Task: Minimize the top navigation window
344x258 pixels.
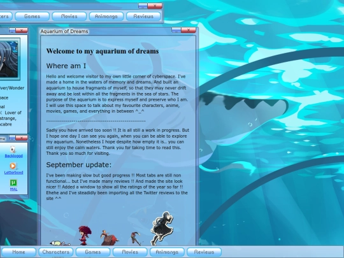Action: click(143, 6)
